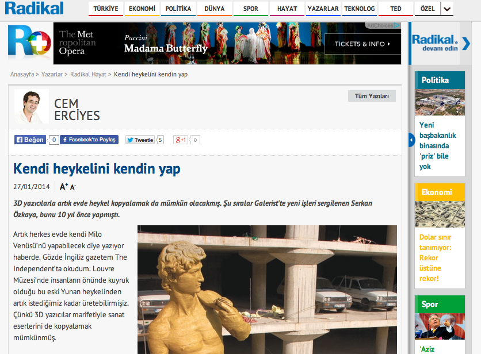Open the TEKNOLOG menu section
The width and height of the screenshot is (481, 354).
pos(360,9)
